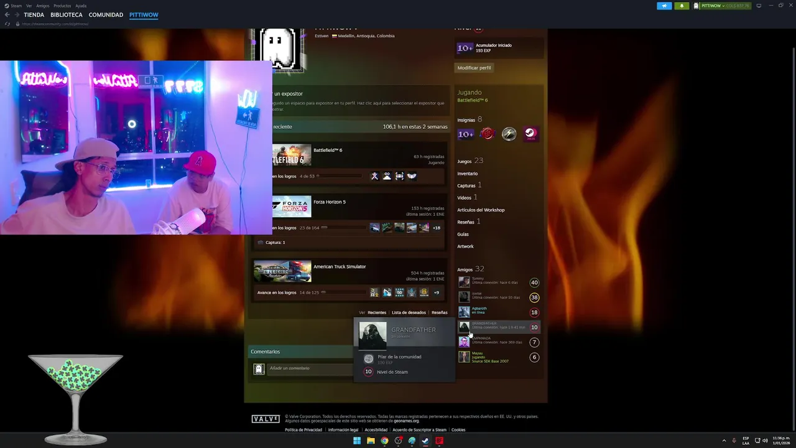This screenshot has height=448, width=796.
Task: Click the third Forza Horizon 5 achievement icon
Action: (399, 228)
